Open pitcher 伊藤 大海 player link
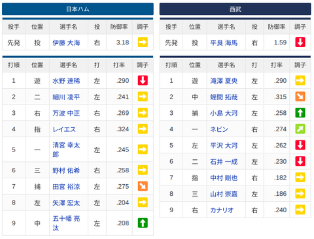314x239 pixels. [x=66, y=42]
